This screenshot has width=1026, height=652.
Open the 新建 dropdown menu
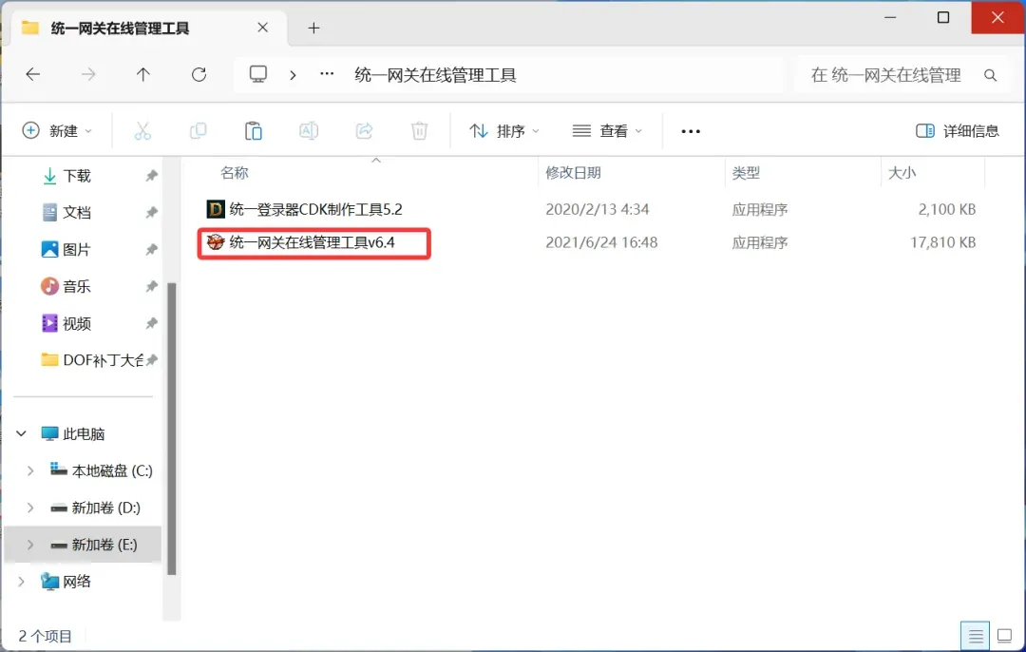click(58, 131)
